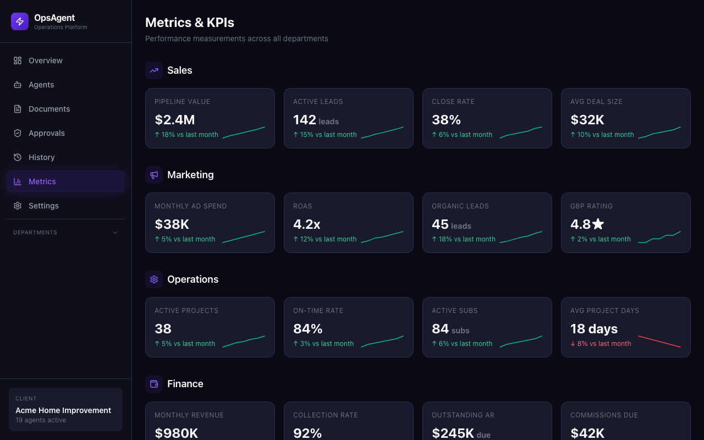Click the Agents link in the sidebar
This screenshot has width=704, height=440.
[x=41, y=85]
